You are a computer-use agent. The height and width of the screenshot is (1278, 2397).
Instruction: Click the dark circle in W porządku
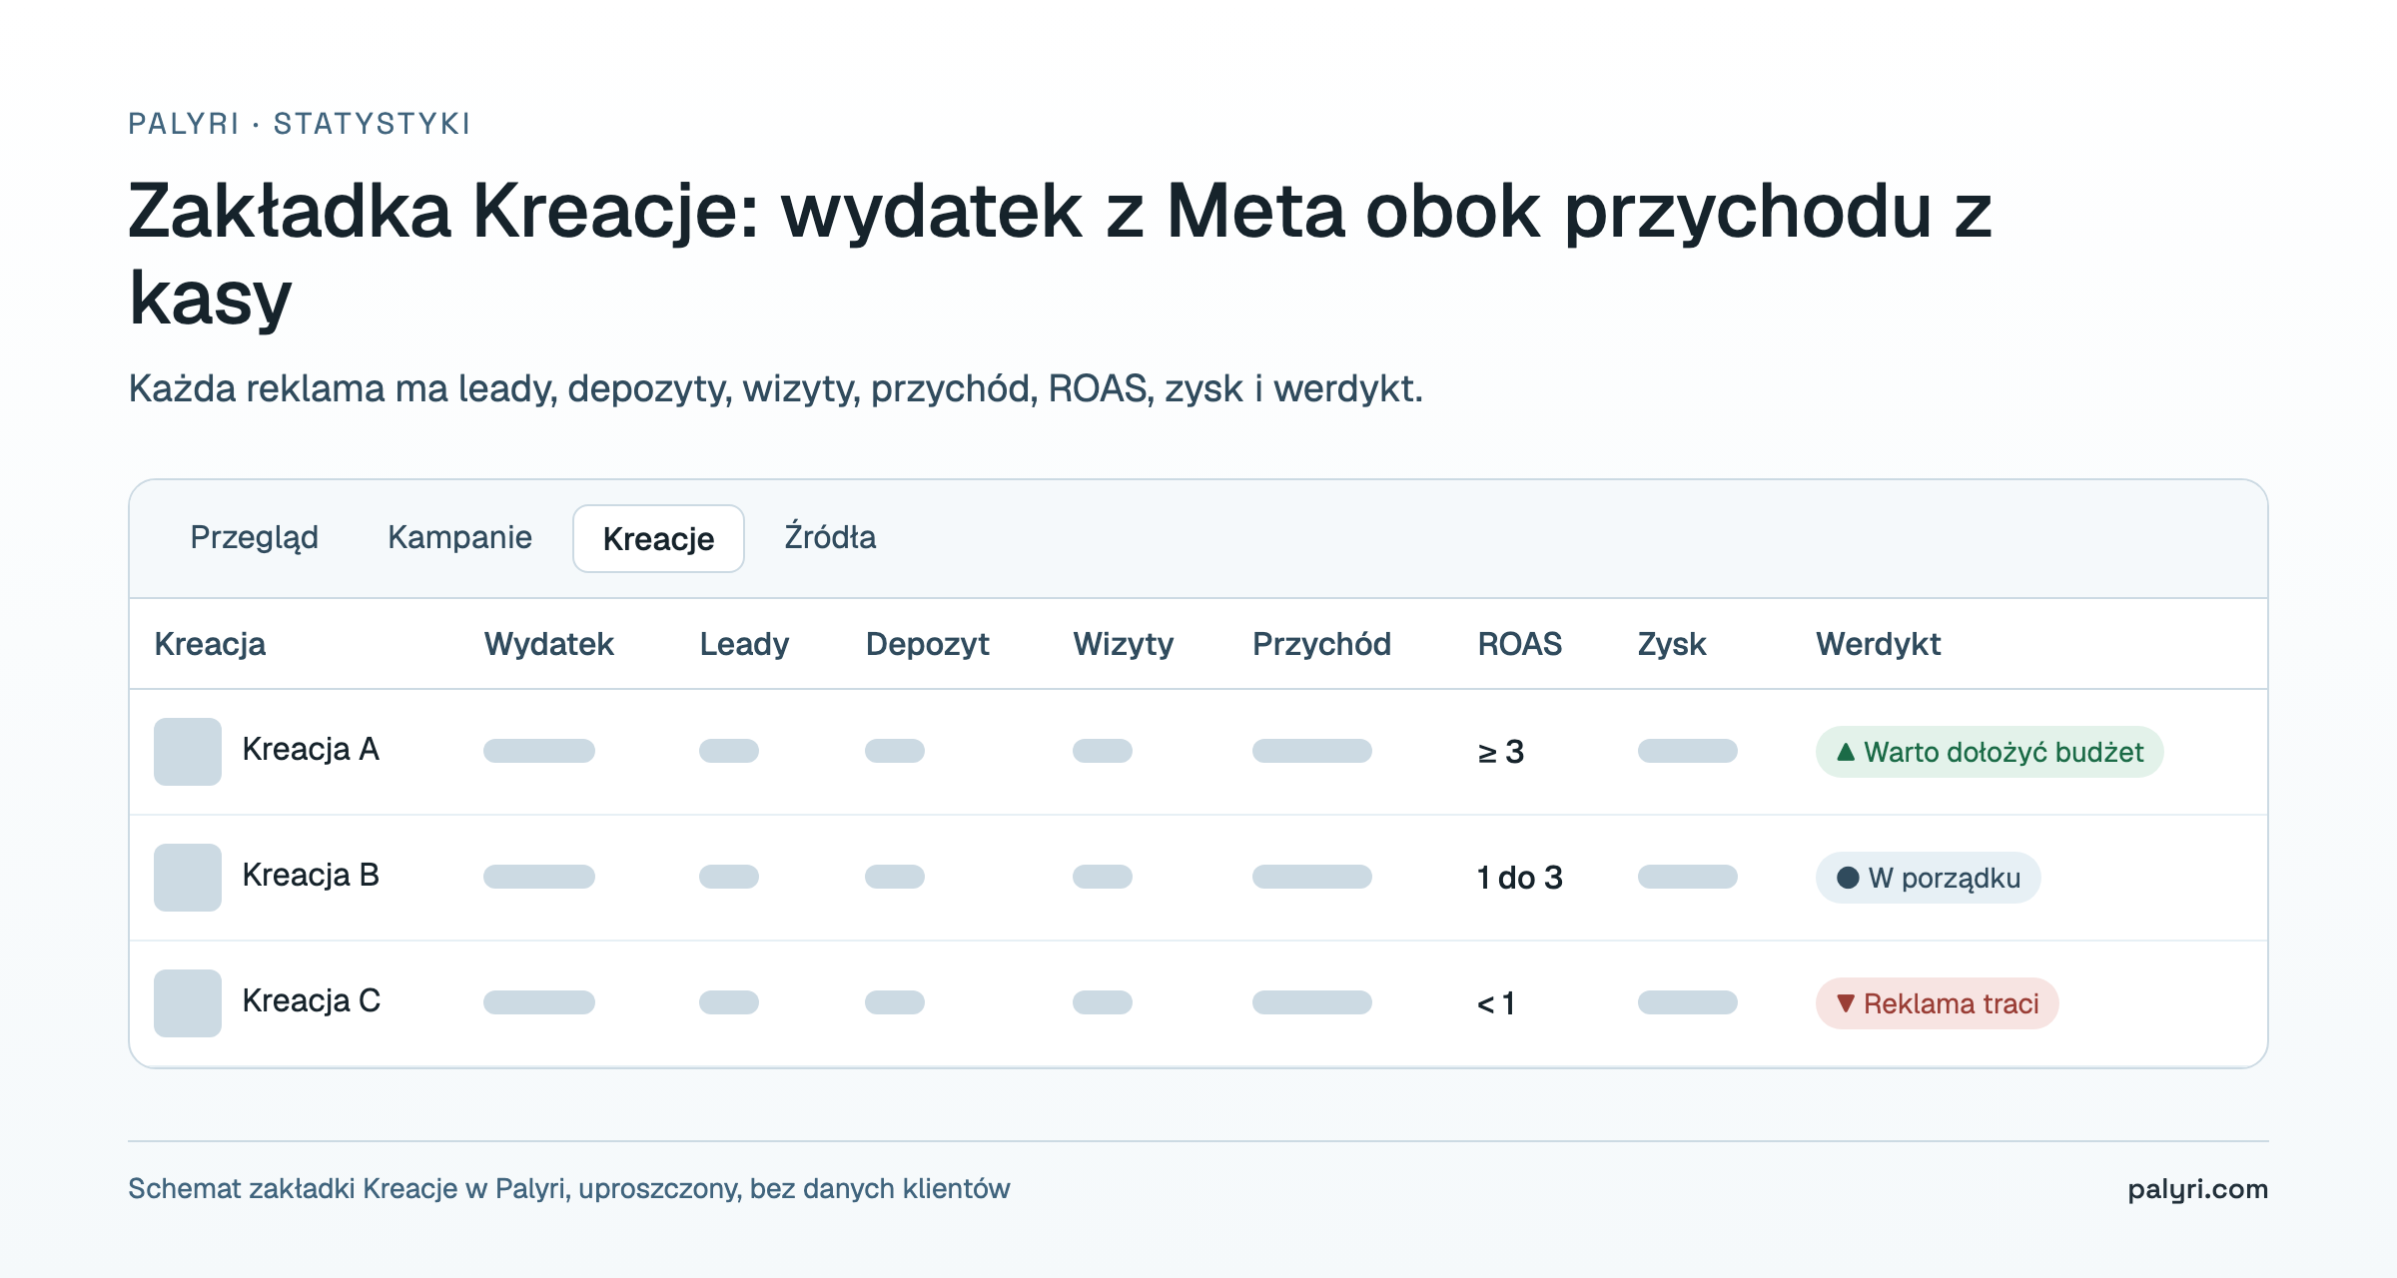click(1848, 878)
